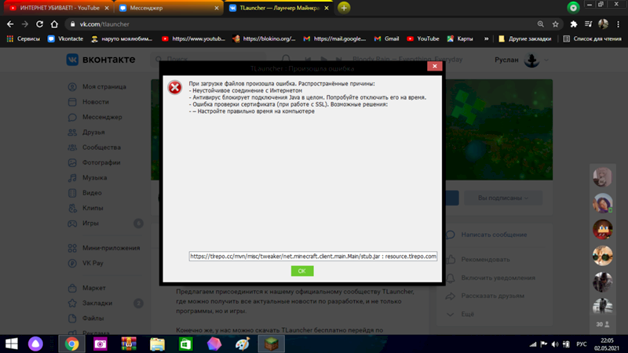Image resolution: width=628 pixels, height=353 pixels.
Task: Open the Minecraft TLauncher taskbar icon
Action: [271, 344]
